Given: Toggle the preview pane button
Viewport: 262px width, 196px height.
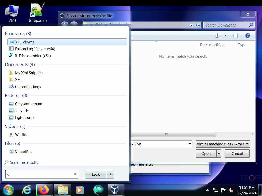Looking at the screenshot, I should coord(236,35).
